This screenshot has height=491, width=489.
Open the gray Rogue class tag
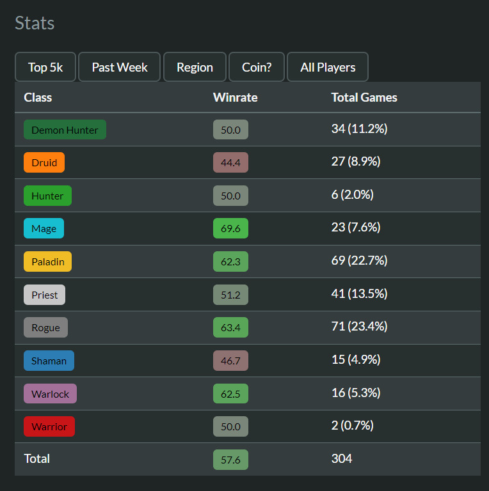45,328
